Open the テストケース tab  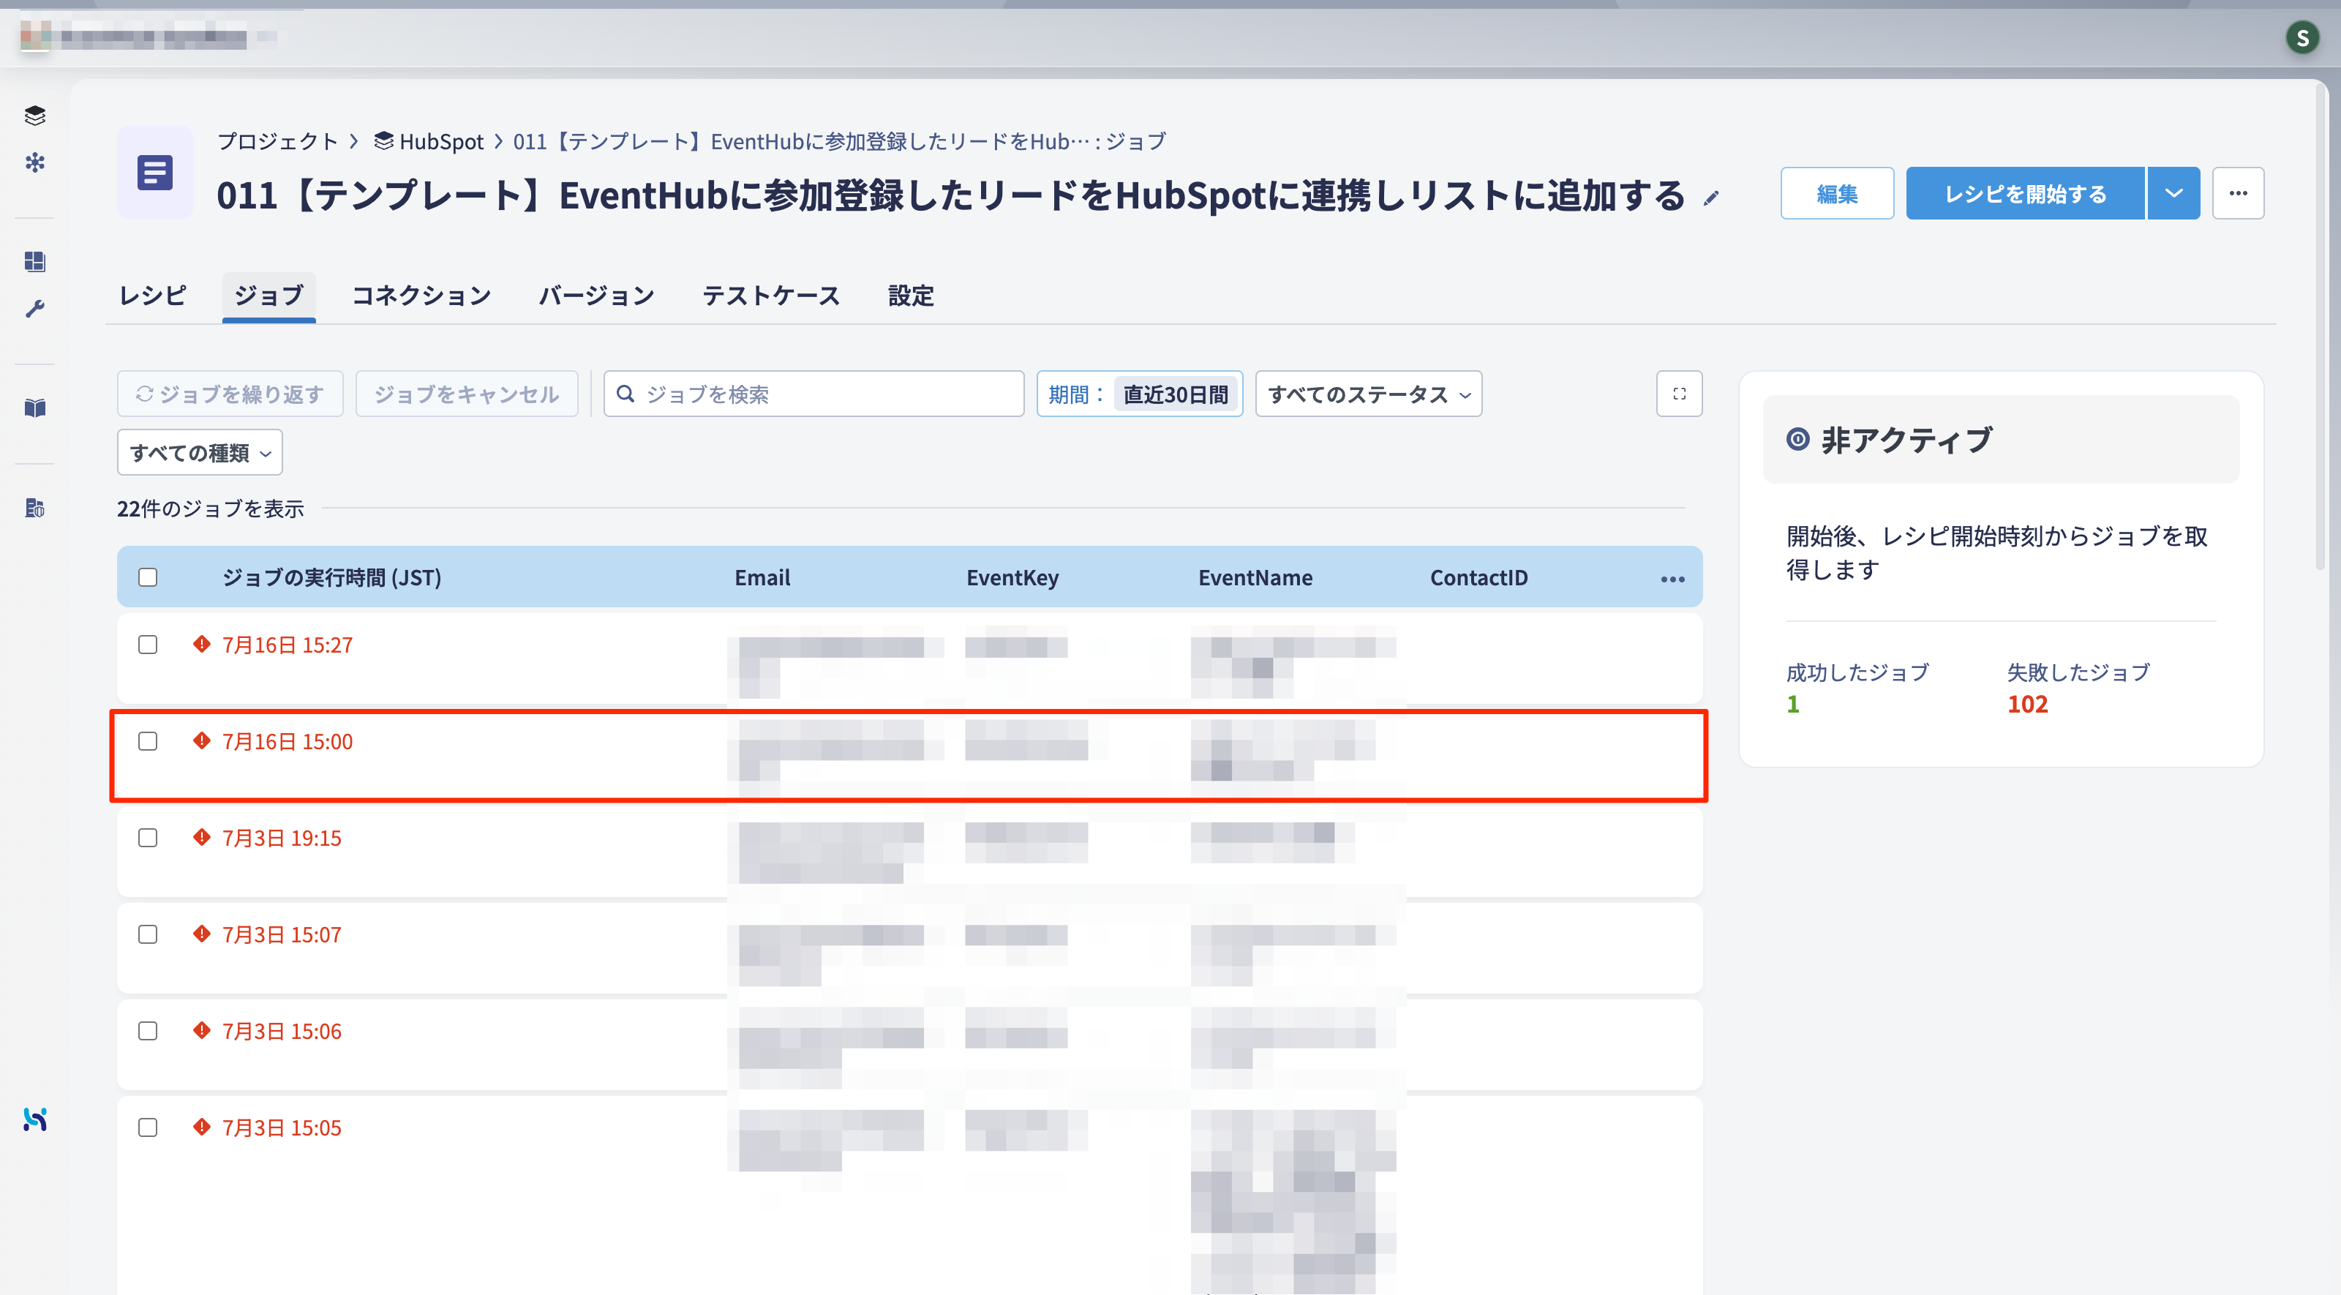pyautogui.click(x=770, y=296)
